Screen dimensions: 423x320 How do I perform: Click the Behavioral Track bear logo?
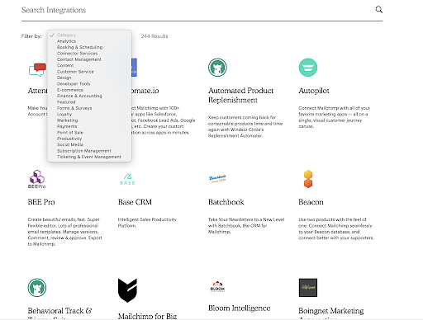[x=37, y=288]
